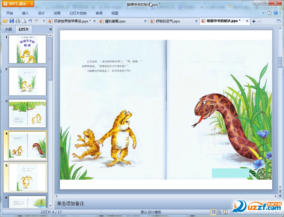Close the 呼吸的空气.pps tab
The height and width of the screenshot is (217, 284).
pyautogui.click(x=196, y=21)
